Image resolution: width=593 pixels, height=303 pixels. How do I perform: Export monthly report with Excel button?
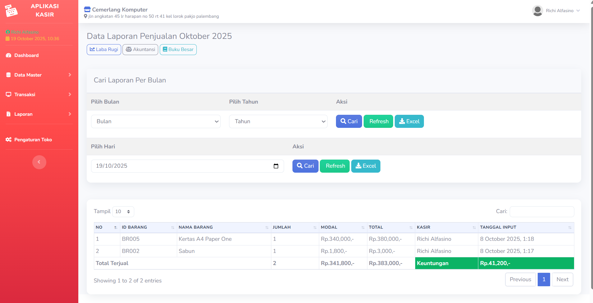pyautogui.click(x=409, y=122)
